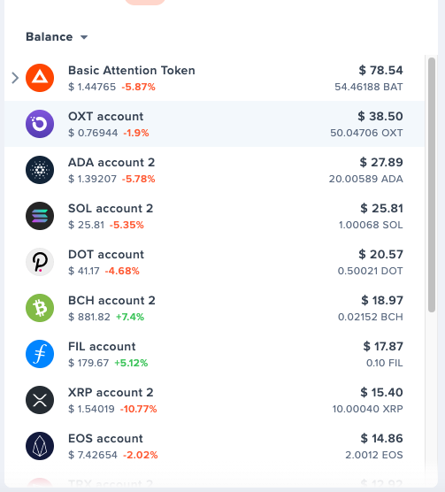Select the DOT account name
Viewport: 445px width, 492px height.
click(x=106, y=255)
